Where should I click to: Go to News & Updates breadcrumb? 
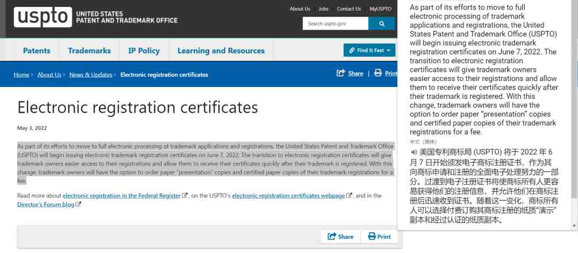click(x=90, y=75)
